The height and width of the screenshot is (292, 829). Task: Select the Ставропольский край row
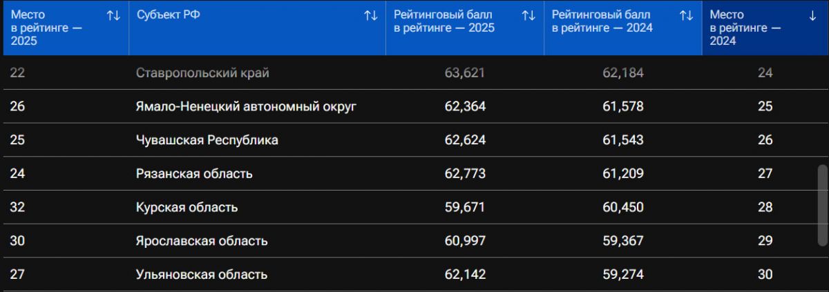point(202,73)
